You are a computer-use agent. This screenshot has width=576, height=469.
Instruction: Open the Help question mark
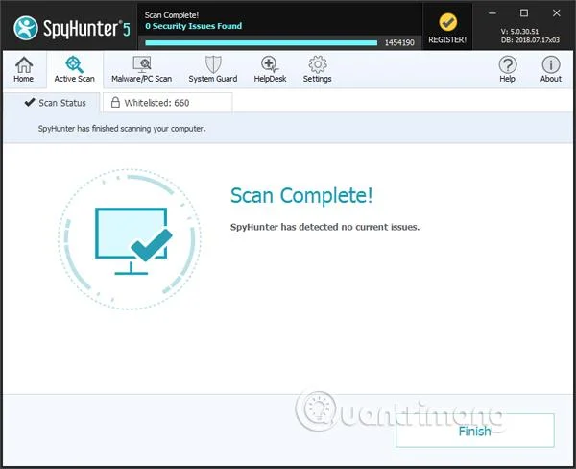pyautogui.click(x=507, y=69)
